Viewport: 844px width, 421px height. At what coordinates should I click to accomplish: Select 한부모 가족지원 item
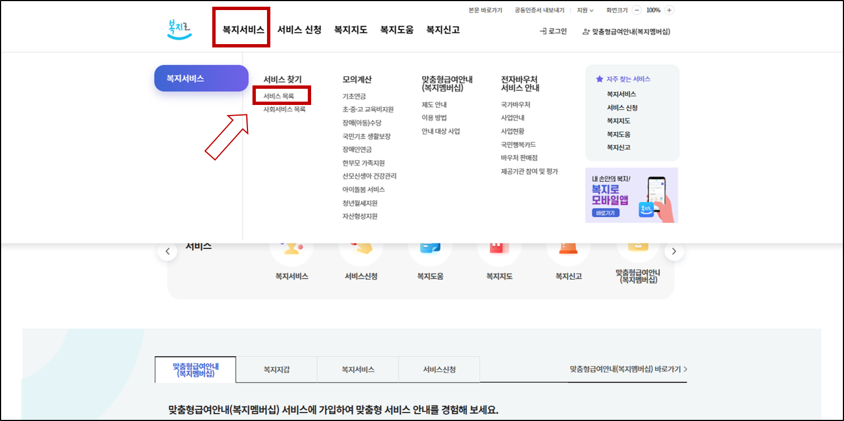(x=364, y=163)
